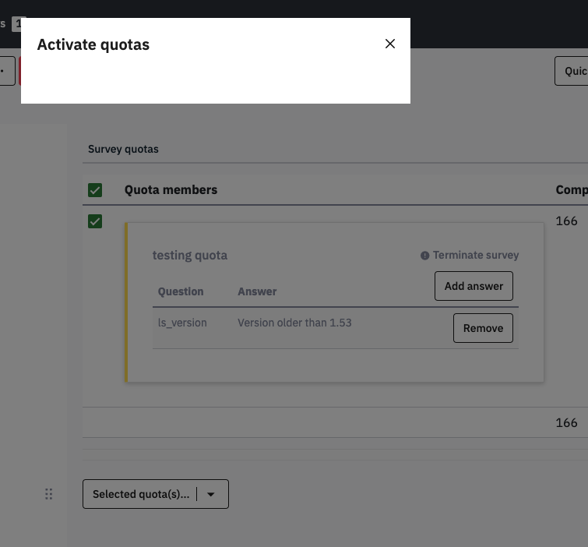Click the ellipsis button at left edge
This screenshot has height=547, width=588.
click(6, 71)
